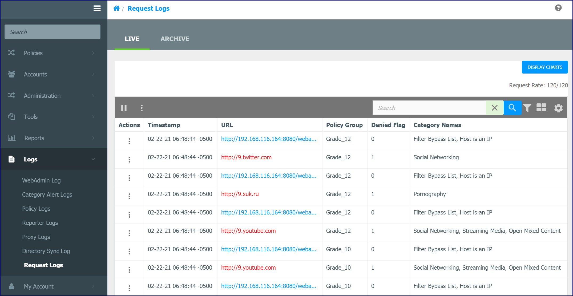
Task: Open log settings gear icon
Action: click(558, 108)
